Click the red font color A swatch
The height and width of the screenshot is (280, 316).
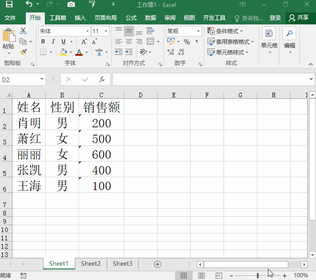tap(79, 52)
